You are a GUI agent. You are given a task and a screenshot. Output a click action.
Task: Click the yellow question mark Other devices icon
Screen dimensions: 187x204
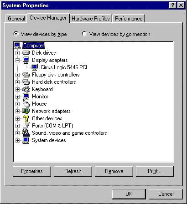(x=26, y=118)
